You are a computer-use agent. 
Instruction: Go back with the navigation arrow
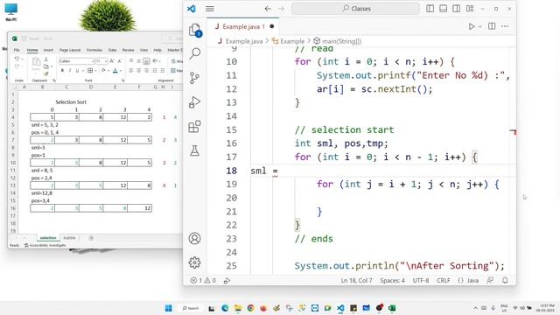point(268,9)
